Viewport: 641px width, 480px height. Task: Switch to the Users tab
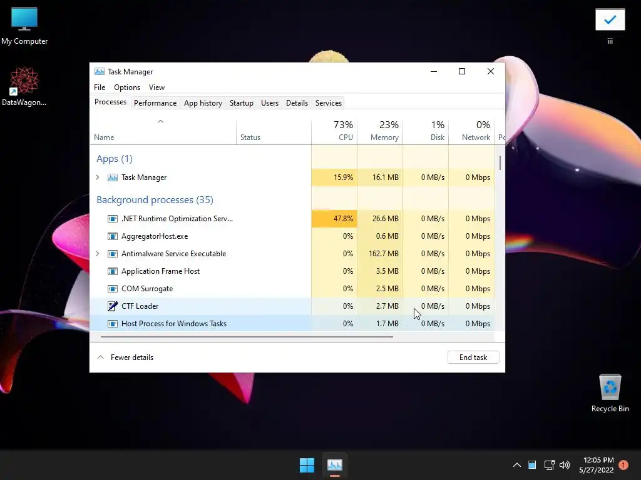coord(270,103)
